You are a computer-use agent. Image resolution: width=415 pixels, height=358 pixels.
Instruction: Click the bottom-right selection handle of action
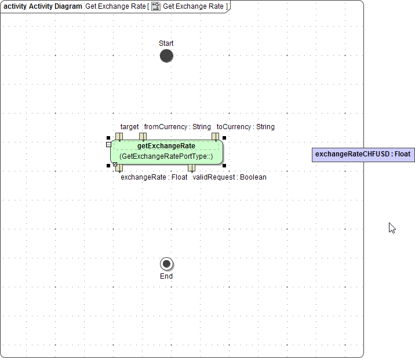click(224, 166)
